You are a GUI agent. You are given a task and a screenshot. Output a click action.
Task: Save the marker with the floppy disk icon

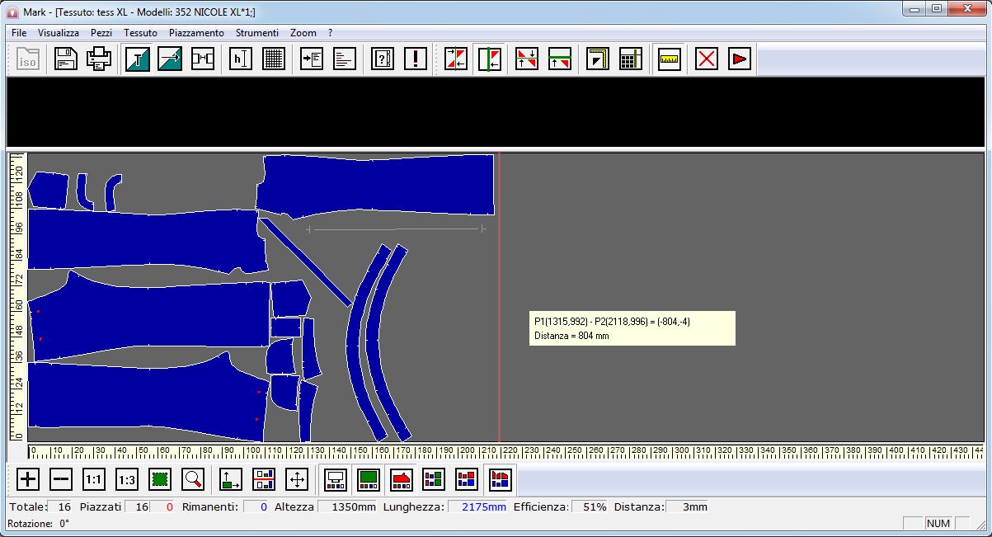tap(66, 59)
